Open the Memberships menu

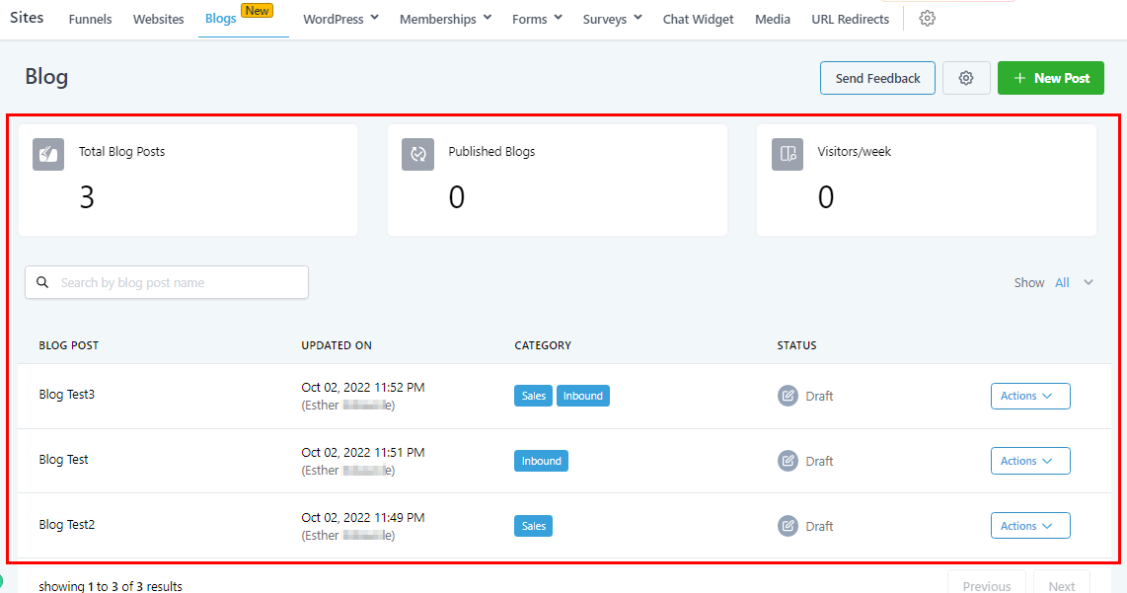(445, 19)
